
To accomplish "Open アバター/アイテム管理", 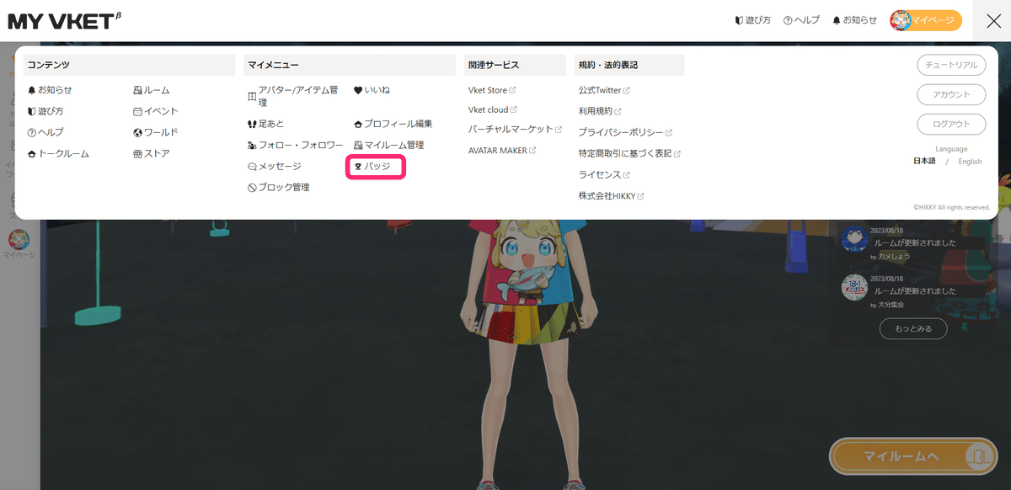I will coord(293,96).
